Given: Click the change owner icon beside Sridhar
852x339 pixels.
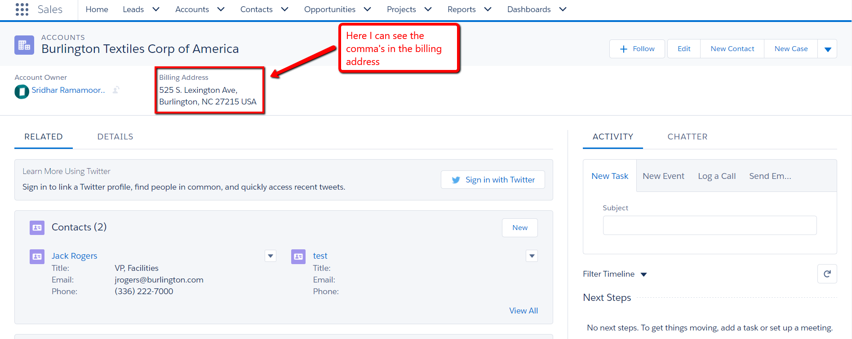Looking at the screenshot, I should [116, 90].
